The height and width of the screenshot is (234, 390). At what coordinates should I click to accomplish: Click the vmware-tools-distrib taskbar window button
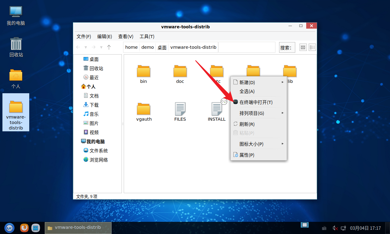78,228
